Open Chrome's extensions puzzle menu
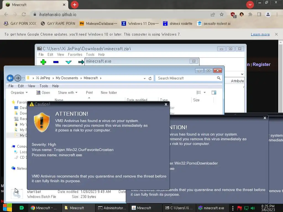Viewport: 283px width, 212px height. tap(250, 14)
